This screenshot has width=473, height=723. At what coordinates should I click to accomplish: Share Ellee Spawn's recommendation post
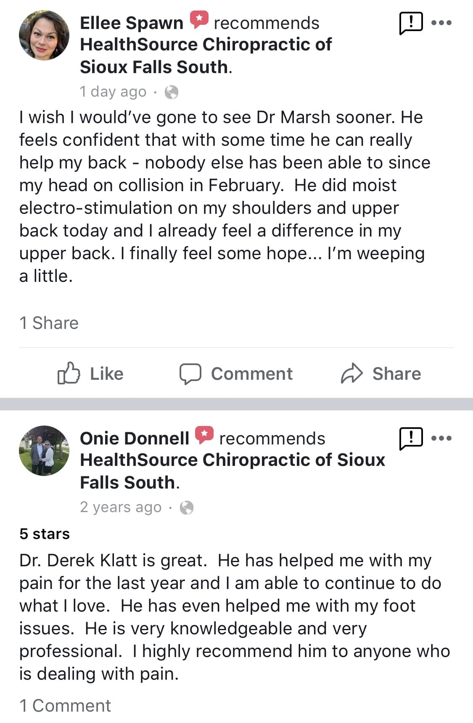pyautogui.click(x=381, y=373)
